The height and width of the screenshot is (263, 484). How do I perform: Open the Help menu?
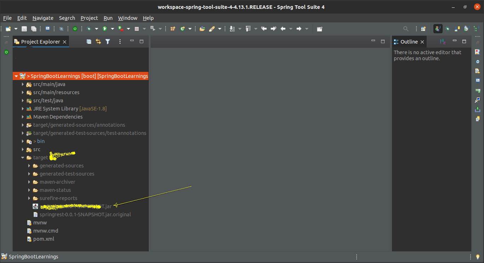pos(148,18)
